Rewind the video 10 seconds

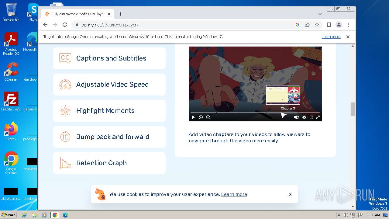click(201, 117)
